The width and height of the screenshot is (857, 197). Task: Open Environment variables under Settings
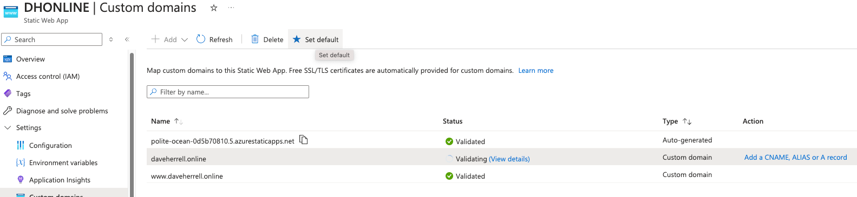click(64, 162)
